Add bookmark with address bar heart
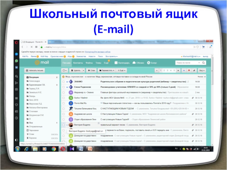This screenshot has height=170, width=227. click(197, 47)
